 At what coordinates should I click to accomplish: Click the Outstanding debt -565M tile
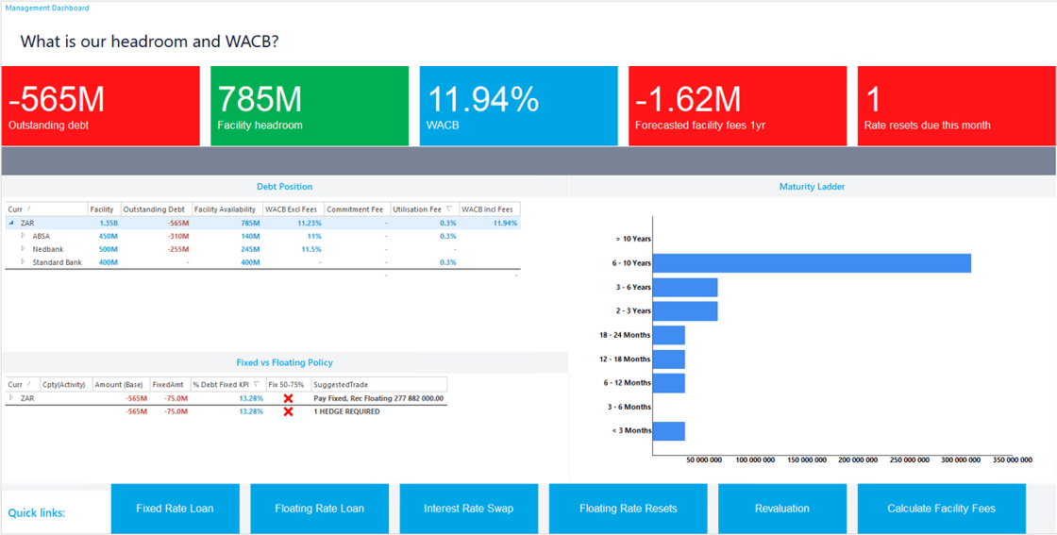[x=100, y=106]
